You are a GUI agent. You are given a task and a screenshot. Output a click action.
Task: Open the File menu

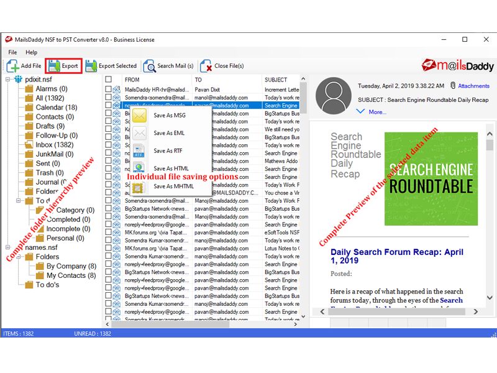coord(12,52)
